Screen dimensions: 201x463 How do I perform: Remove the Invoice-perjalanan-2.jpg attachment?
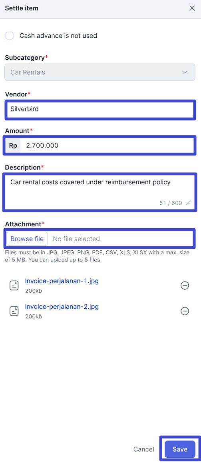coord(185,311)
